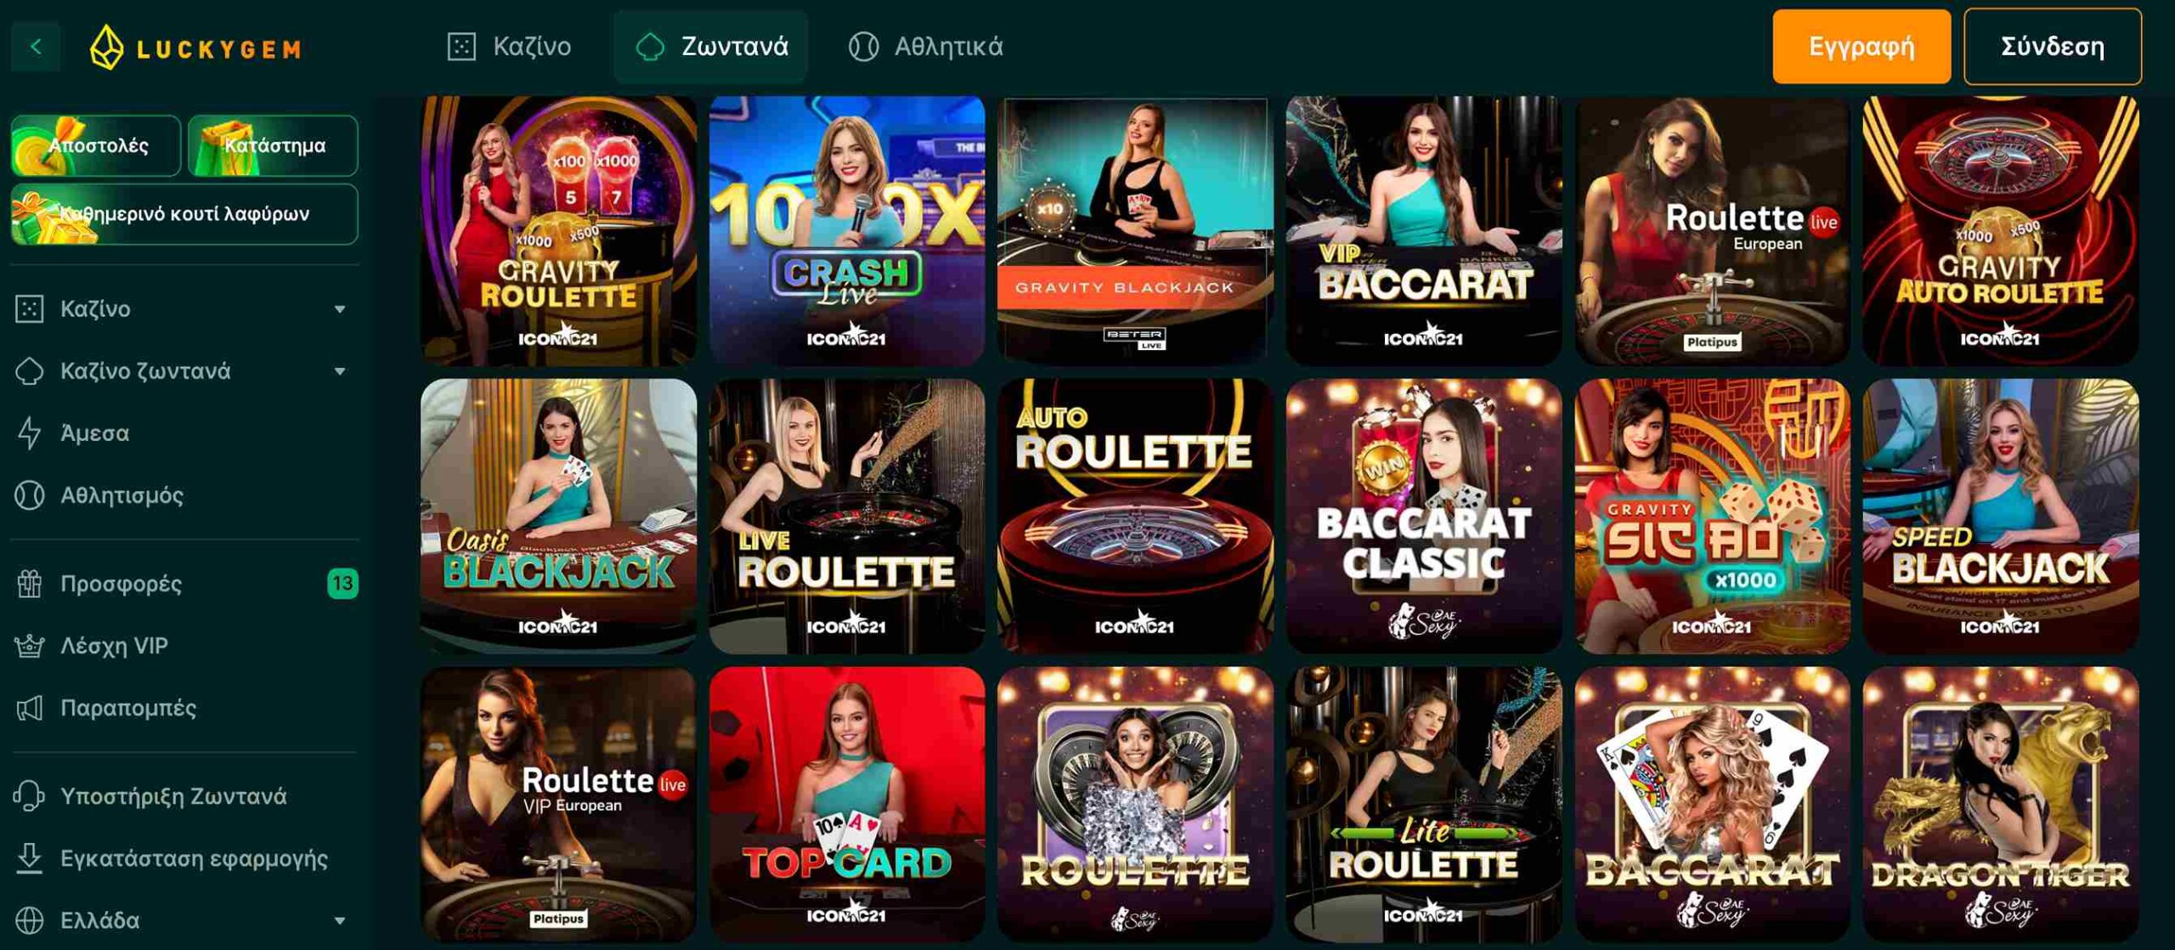Click the LuckyGem logo

[x=195, y=48]
